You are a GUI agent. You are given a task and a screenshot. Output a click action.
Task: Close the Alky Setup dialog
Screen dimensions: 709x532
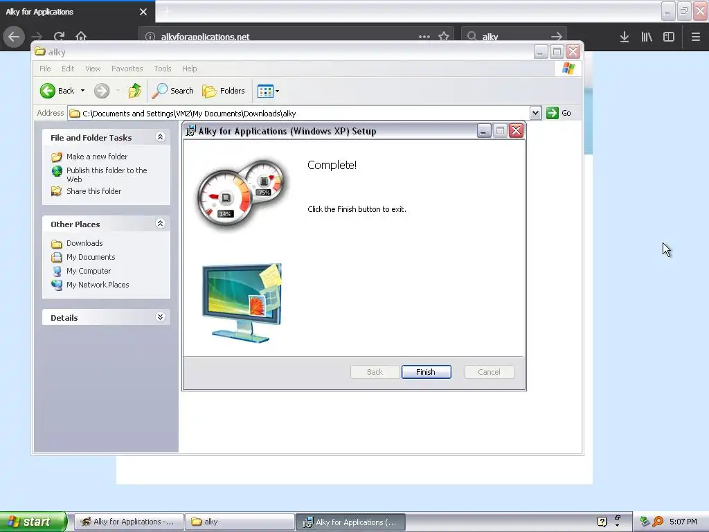[x=517, y=131]
